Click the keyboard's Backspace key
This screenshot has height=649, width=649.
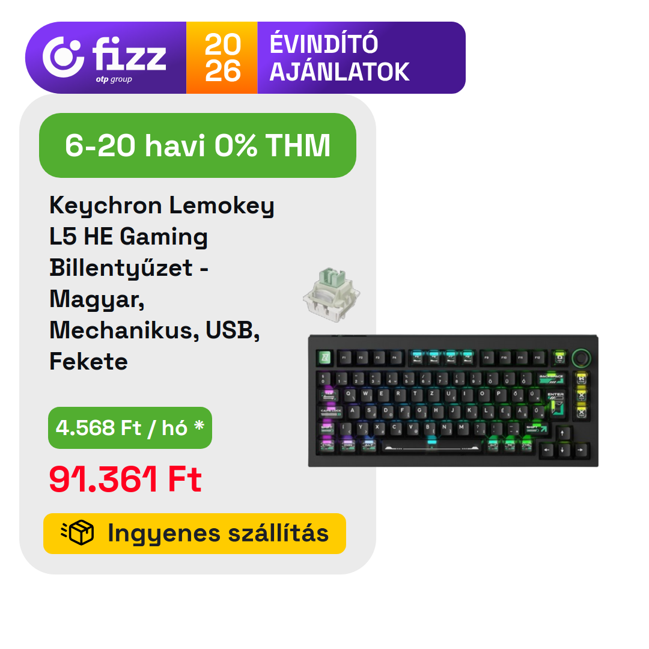point(551,379)
